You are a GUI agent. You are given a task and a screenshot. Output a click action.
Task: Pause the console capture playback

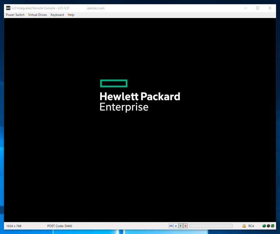click(176, 226)
